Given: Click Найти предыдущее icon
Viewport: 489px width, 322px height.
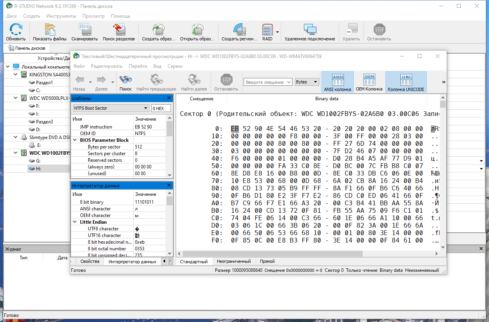Looking at the screenshot, I should pyautogui.click(x=156, y=80).
